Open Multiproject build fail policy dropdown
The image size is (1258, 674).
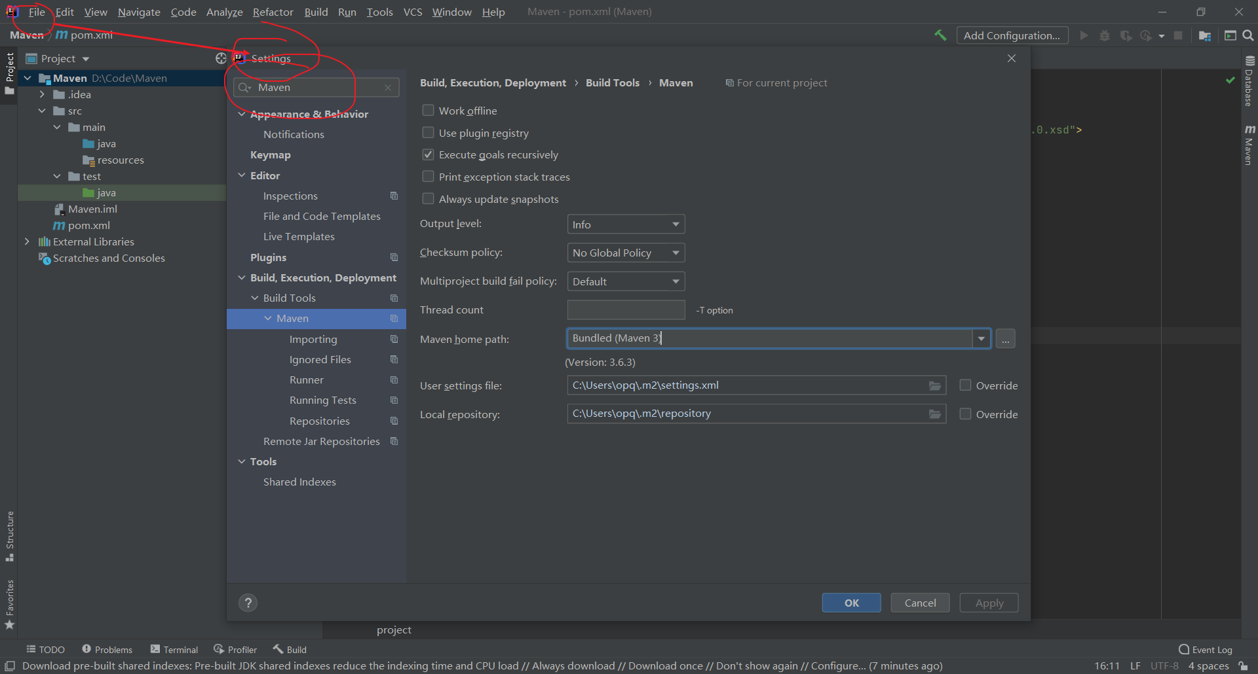tap(626, 281)
